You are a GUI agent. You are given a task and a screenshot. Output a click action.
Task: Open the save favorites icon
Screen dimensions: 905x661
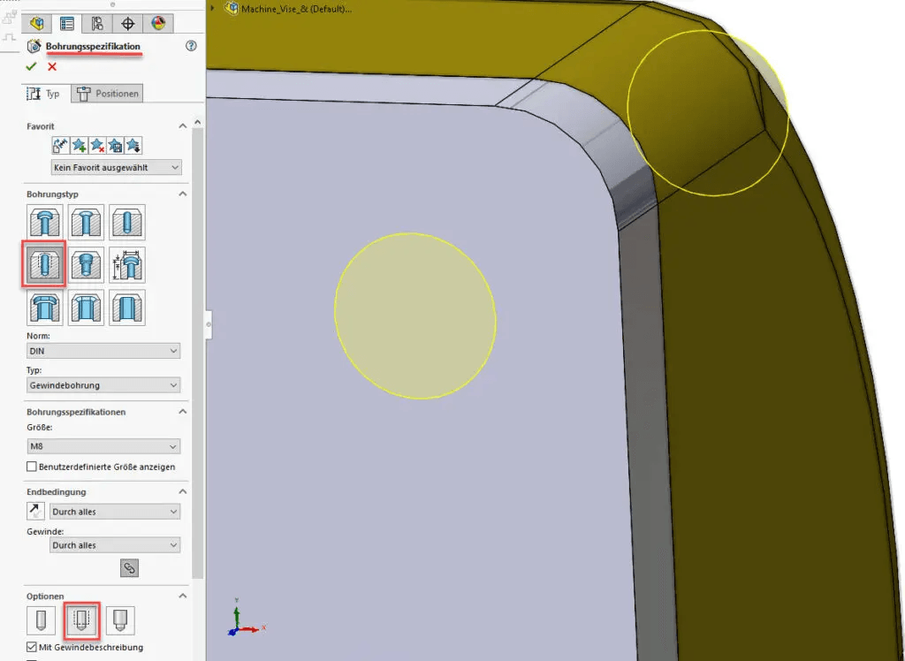[115, 145]
